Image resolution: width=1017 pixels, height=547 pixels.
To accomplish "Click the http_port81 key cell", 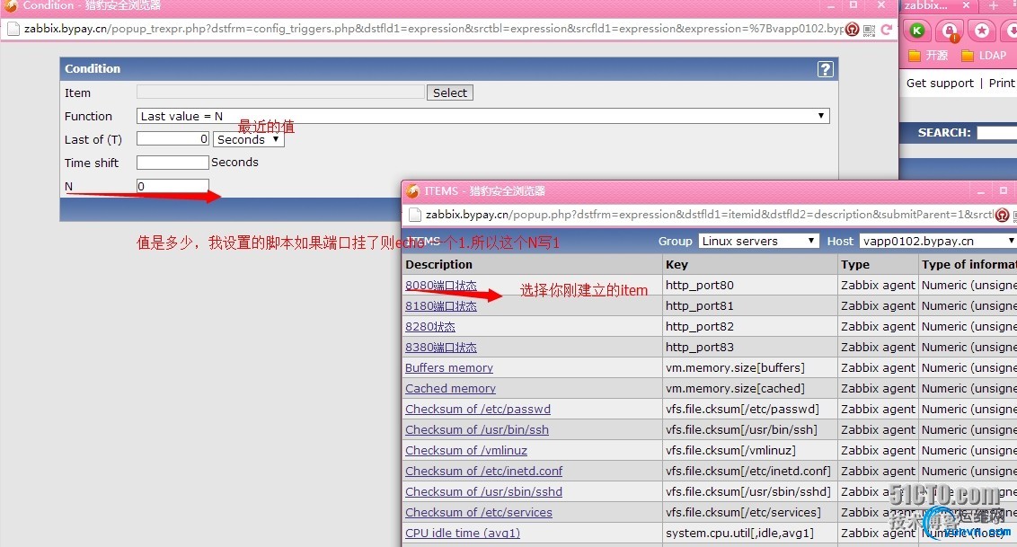I will tap(750, 306).
